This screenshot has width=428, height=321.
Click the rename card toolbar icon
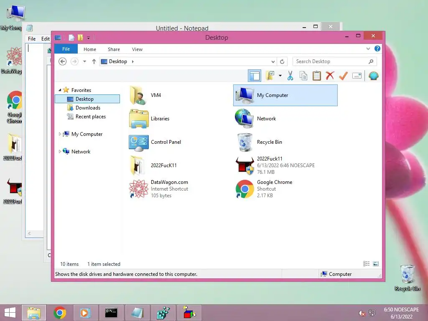(357, 76)
